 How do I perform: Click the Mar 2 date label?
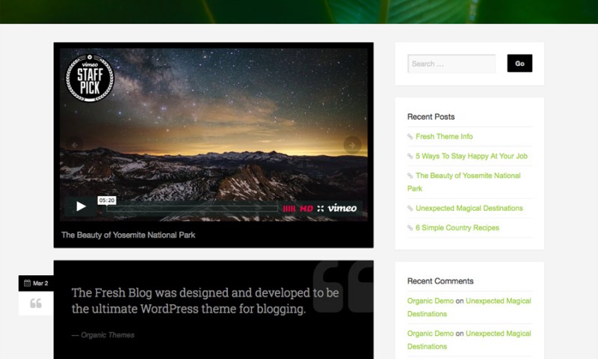(x=40, y=283)
